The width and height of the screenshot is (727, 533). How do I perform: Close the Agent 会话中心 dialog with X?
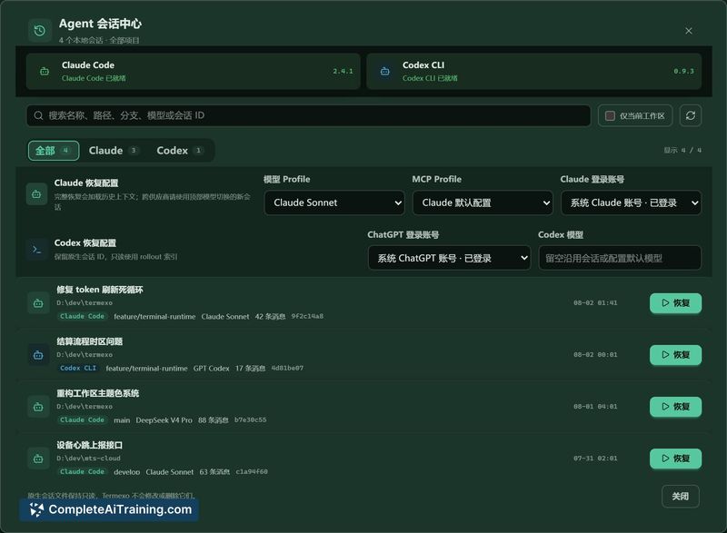(x=689, y=31)
